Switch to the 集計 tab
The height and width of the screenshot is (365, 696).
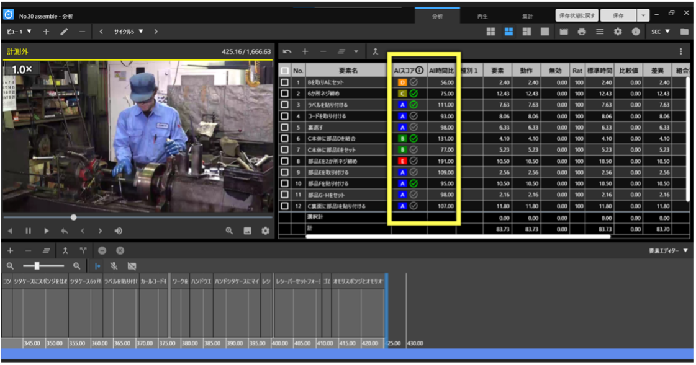click(x=527, y=16)
